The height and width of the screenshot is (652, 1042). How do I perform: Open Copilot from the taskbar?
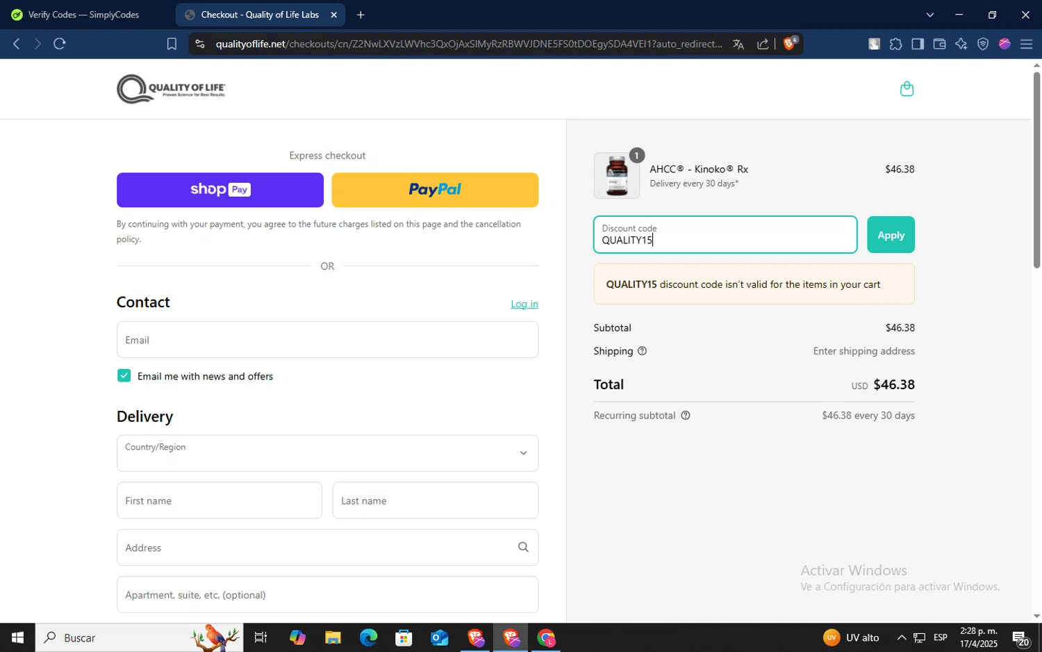tap(297, 637)
